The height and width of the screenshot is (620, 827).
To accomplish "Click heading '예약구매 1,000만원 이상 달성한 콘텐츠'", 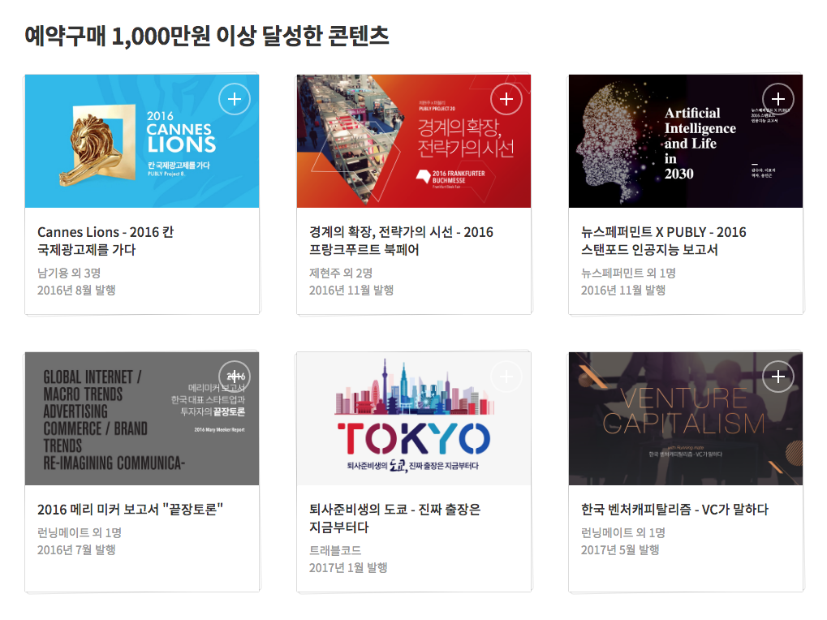I will 207,36.
